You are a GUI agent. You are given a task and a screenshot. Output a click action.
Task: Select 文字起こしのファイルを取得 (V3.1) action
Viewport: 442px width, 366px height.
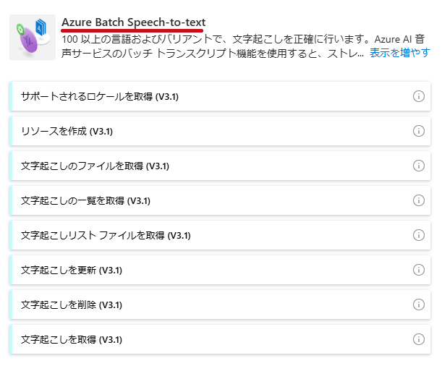(220, 166)
